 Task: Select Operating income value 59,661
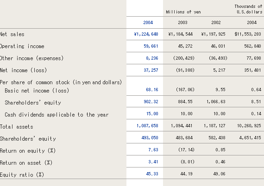point(151,46)
